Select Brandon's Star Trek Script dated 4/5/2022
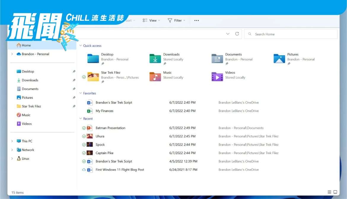 click(114, 161)
